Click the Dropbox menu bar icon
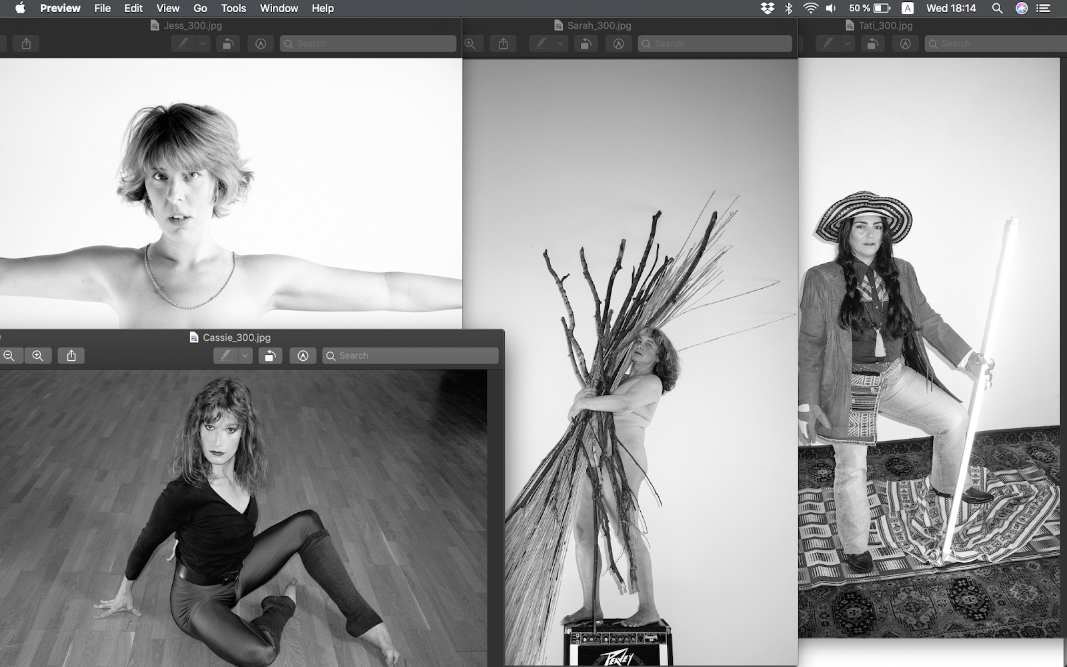This screenshot has height=667, width=1067. 768,8
